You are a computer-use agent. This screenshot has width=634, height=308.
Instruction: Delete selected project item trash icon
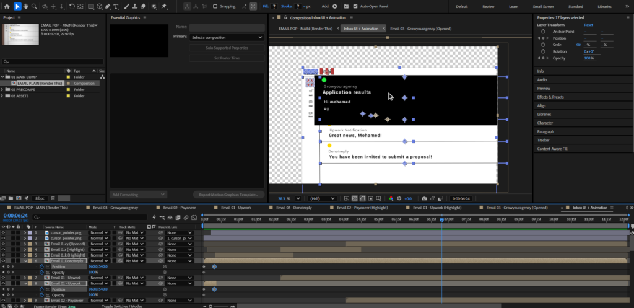(53, 198)
